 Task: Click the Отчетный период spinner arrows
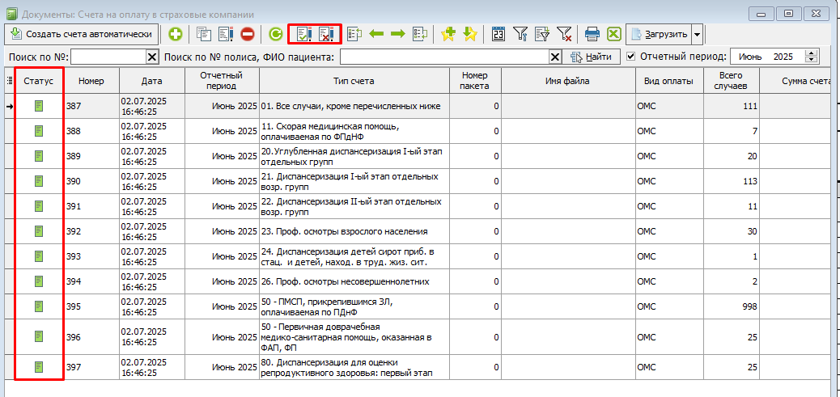pyautogui.click(x=812, y=56)
